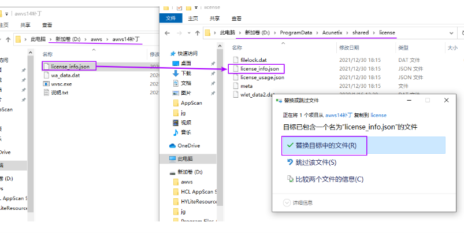Click scroll-up arrow of right navigation pane
The width and height of the screenshot is (464, 233).
220,46
